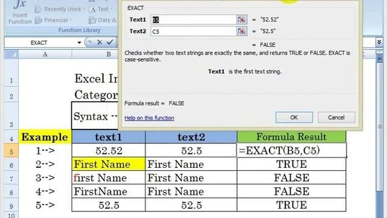The width and height of the screenshot is (387, 218).
Task: Open Help on this function link
Action: tap(149, 118)
